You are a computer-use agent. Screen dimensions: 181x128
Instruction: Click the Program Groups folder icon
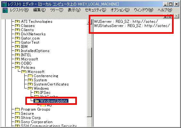click(x=17, y=109)
